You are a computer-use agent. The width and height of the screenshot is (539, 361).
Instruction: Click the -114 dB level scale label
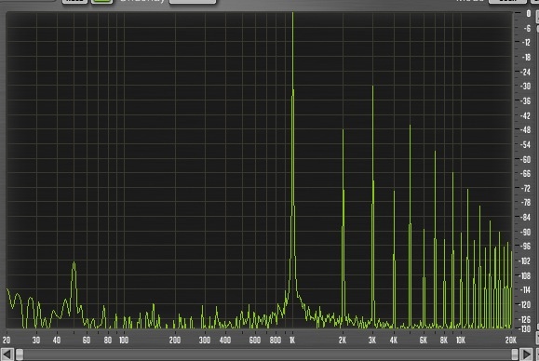click(525, 290)
